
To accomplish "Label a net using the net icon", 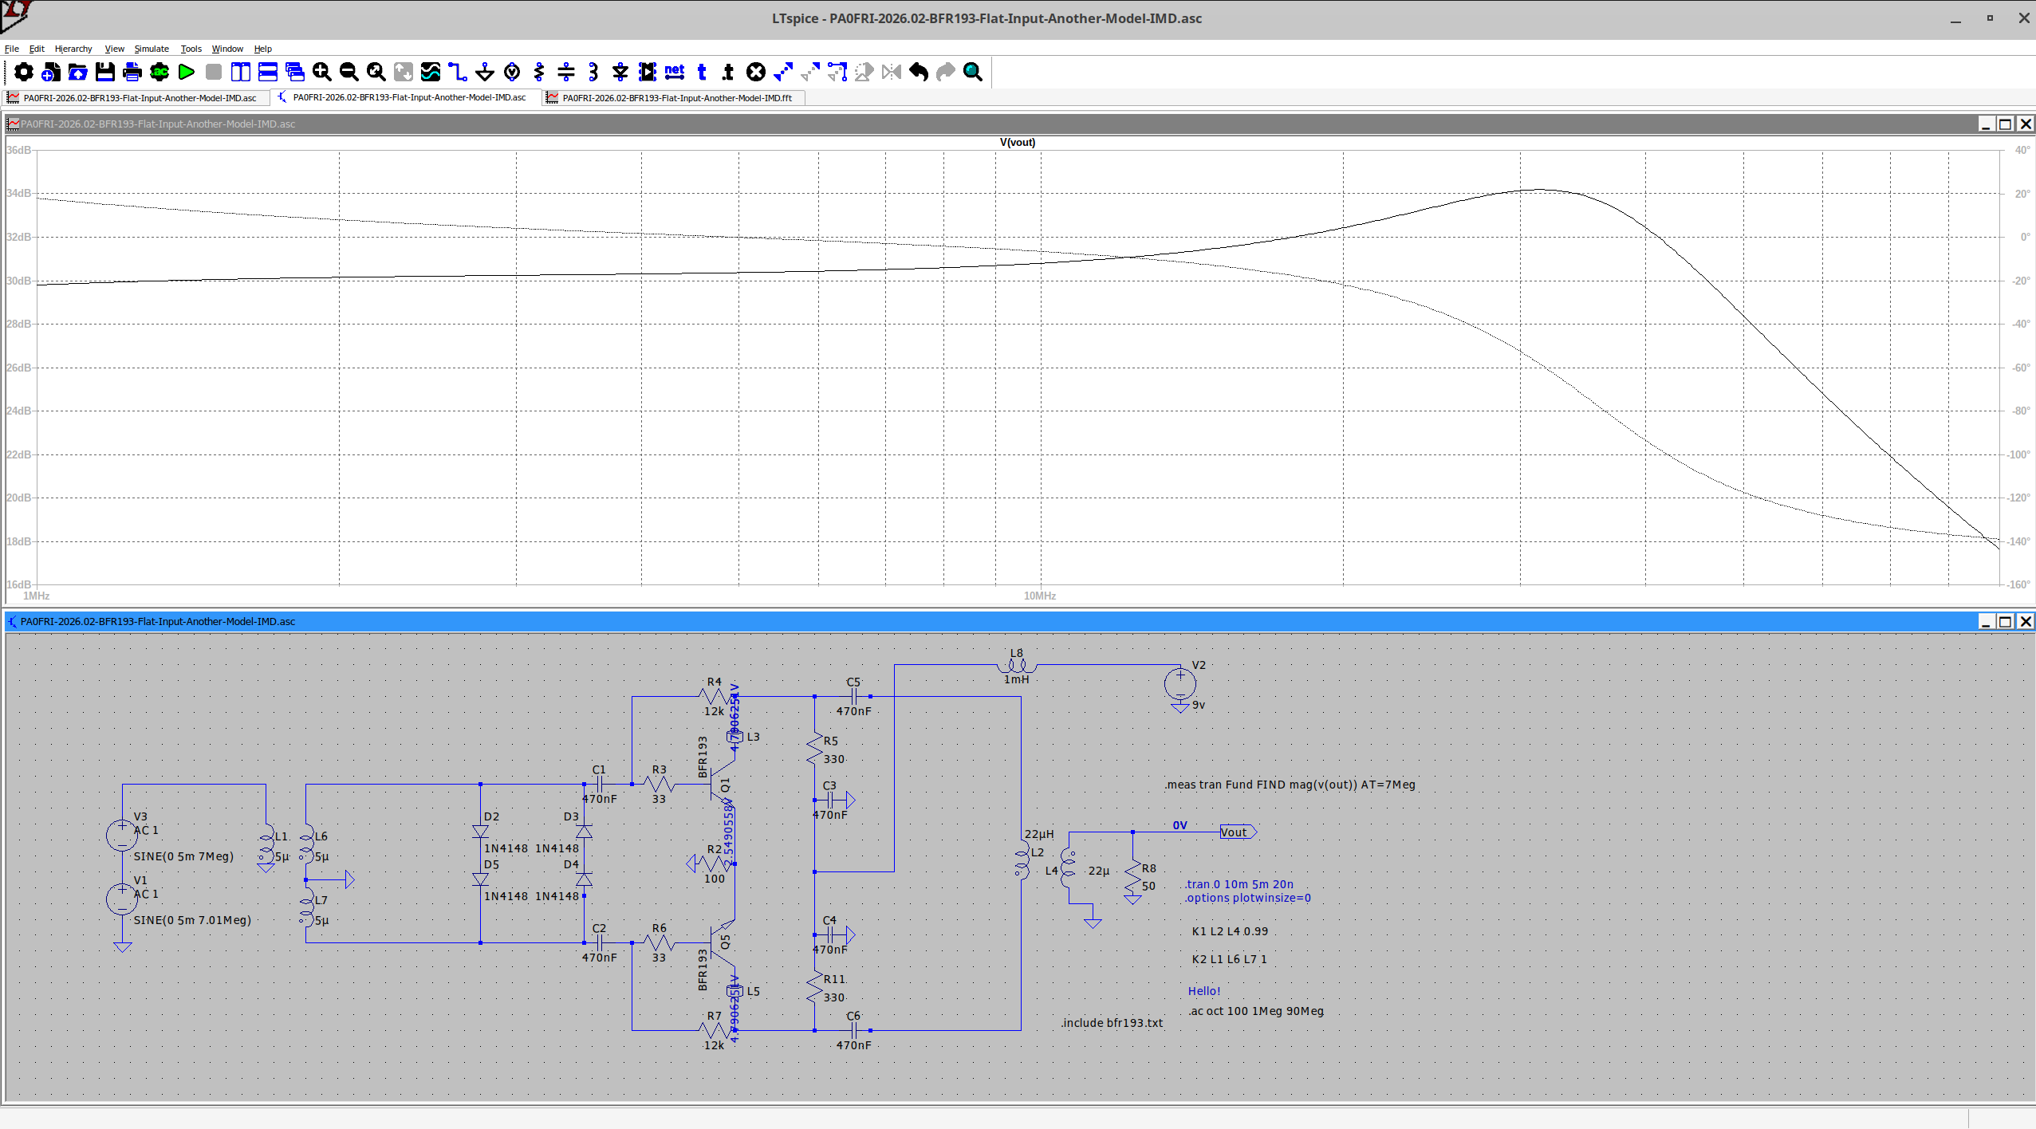I will tap(674, 72).
